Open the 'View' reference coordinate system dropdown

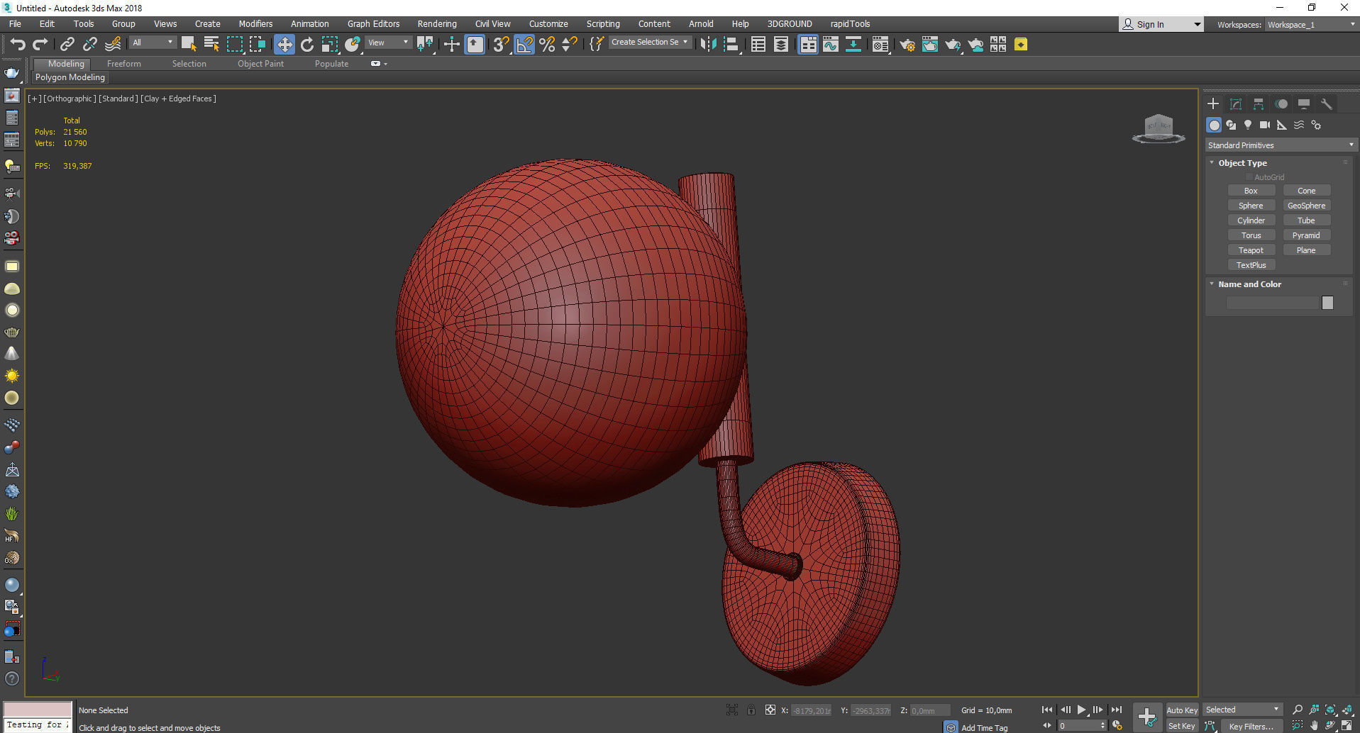[387, 43]
